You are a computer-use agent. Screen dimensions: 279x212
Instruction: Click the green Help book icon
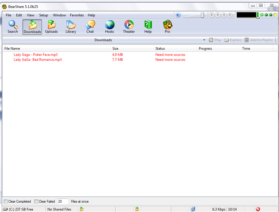point(148,25)
